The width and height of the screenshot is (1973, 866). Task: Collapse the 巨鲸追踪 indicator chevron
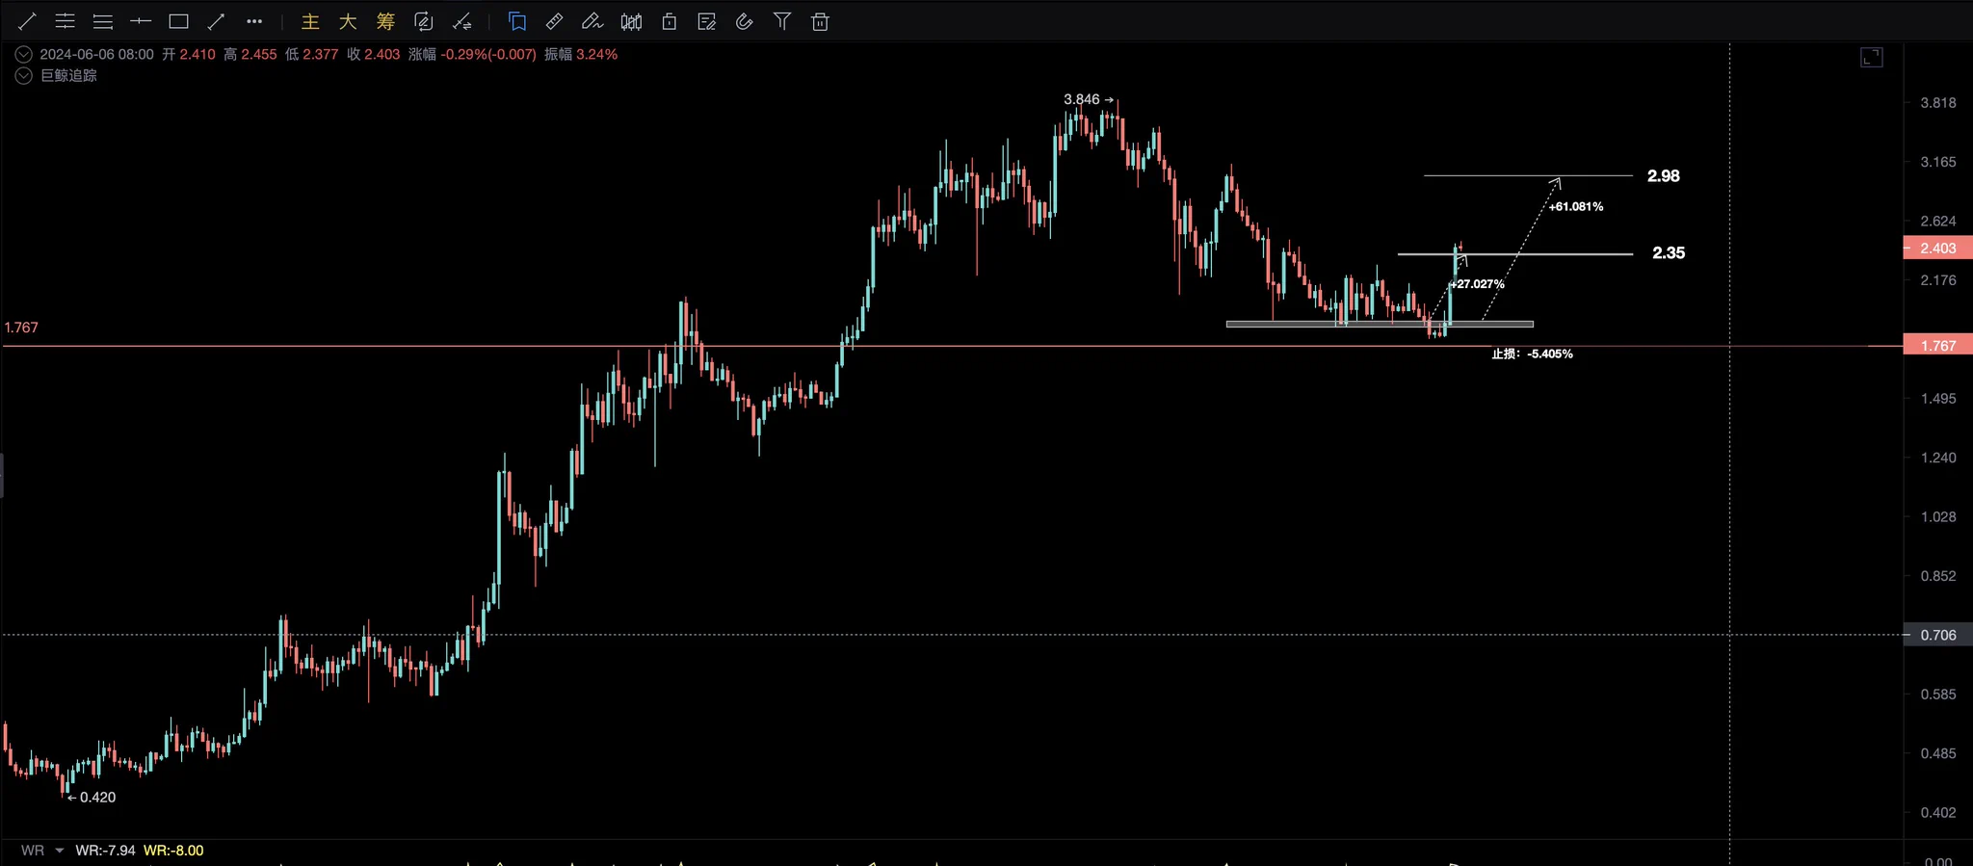coord(24,75)
